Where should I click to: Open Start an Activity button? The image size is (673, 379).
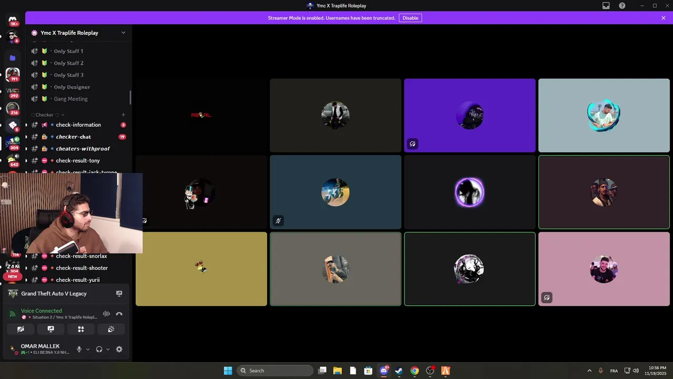[x=81, y=329]
